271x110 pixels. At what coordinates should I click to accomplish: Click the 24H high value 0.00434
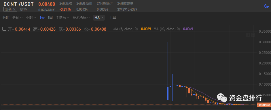[x=82, y=9]
